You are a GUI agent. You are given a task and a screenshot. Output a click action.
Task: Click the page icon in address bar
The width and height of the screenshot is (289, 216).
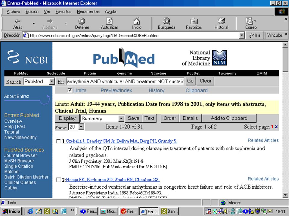click(x=25, y=35)
